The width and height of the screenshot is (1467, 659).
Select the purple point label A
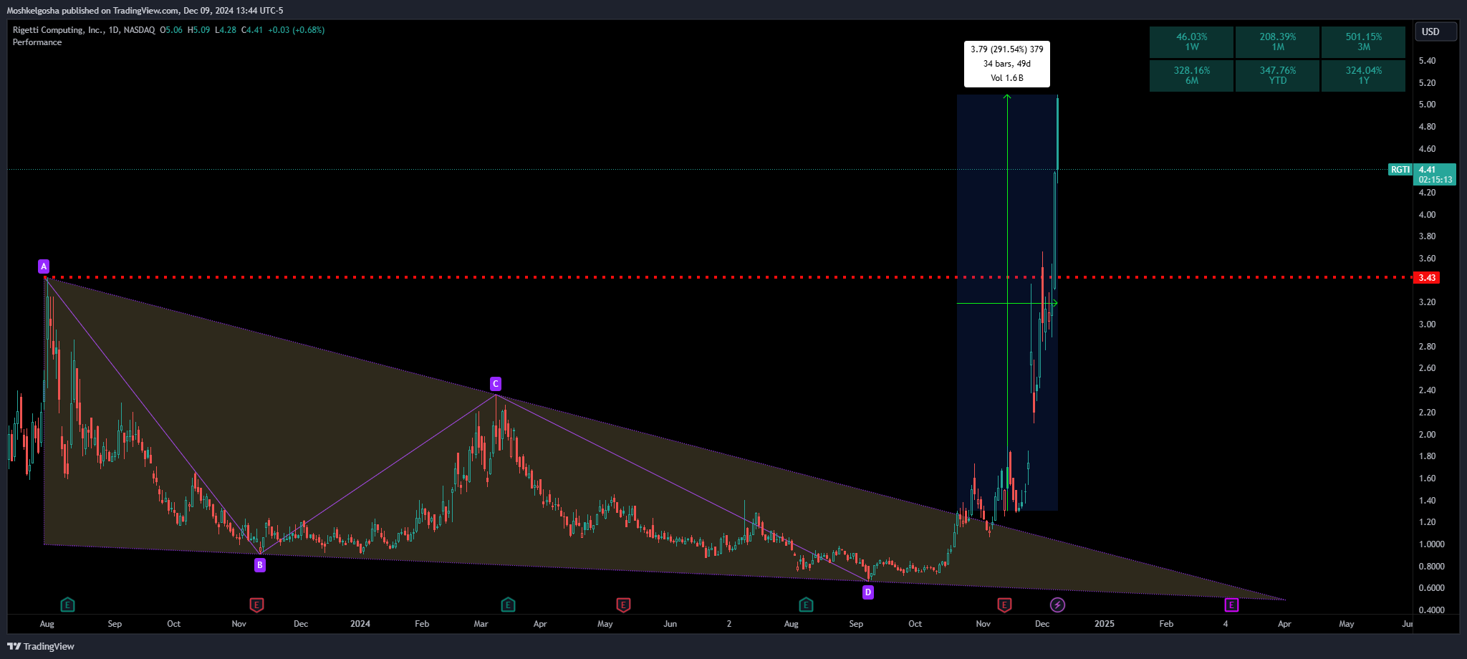coord(44,266)
